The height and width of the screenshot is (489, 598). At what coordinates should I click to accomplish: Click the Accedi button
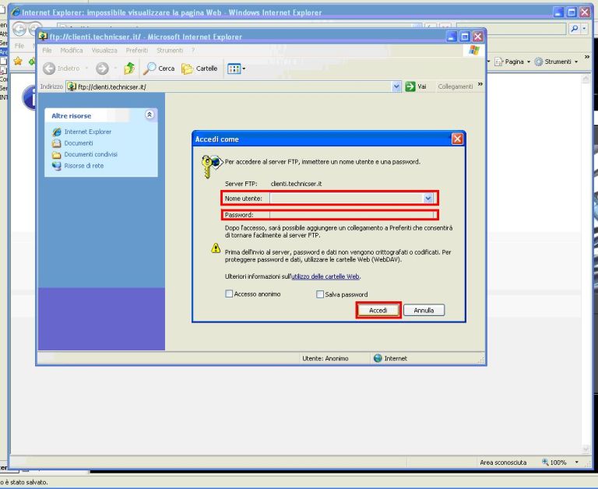pos(378,310)
